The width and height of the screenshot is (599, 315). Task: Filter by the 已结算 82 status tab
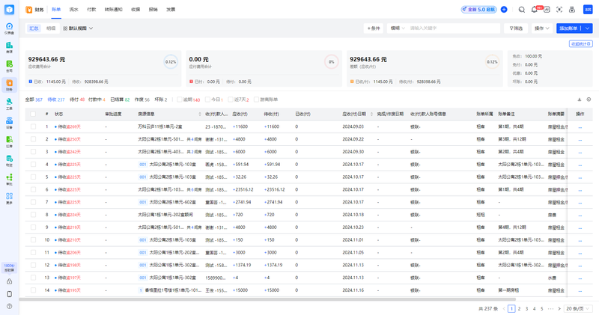pos(120,100)
